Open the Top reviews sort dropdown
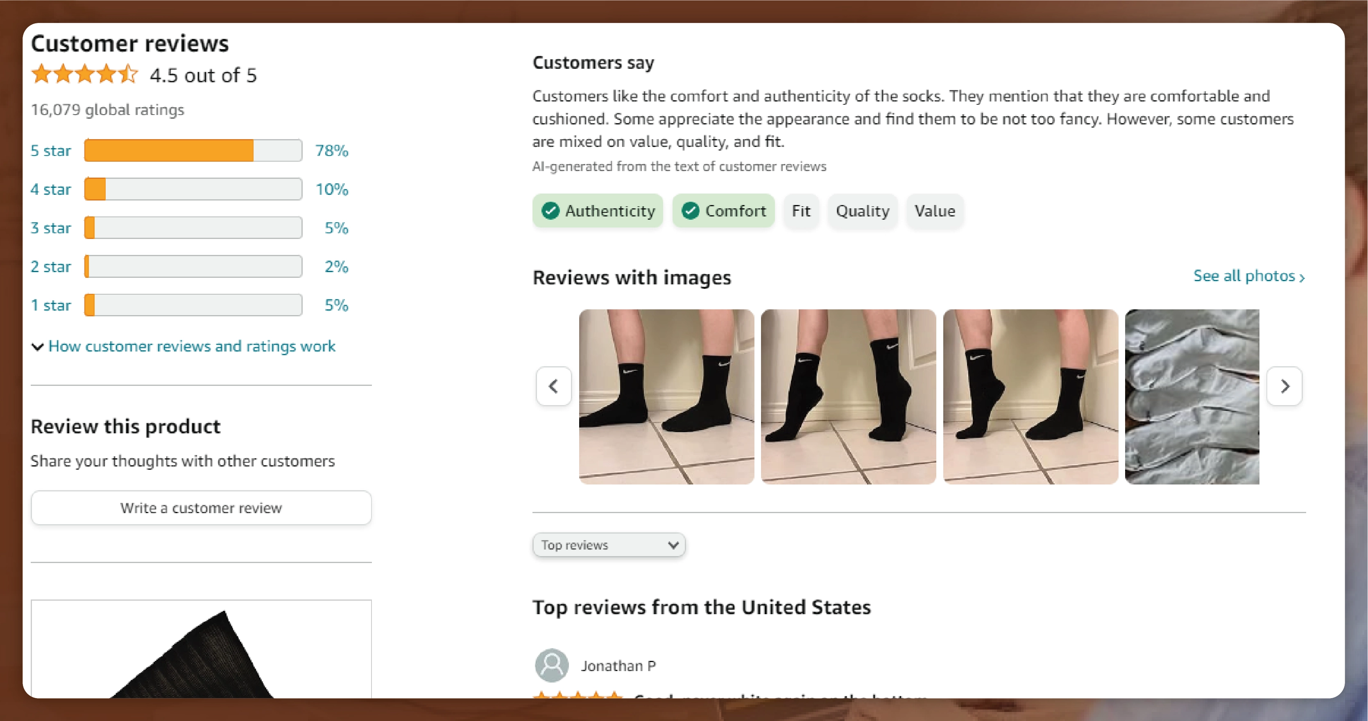 609,545
